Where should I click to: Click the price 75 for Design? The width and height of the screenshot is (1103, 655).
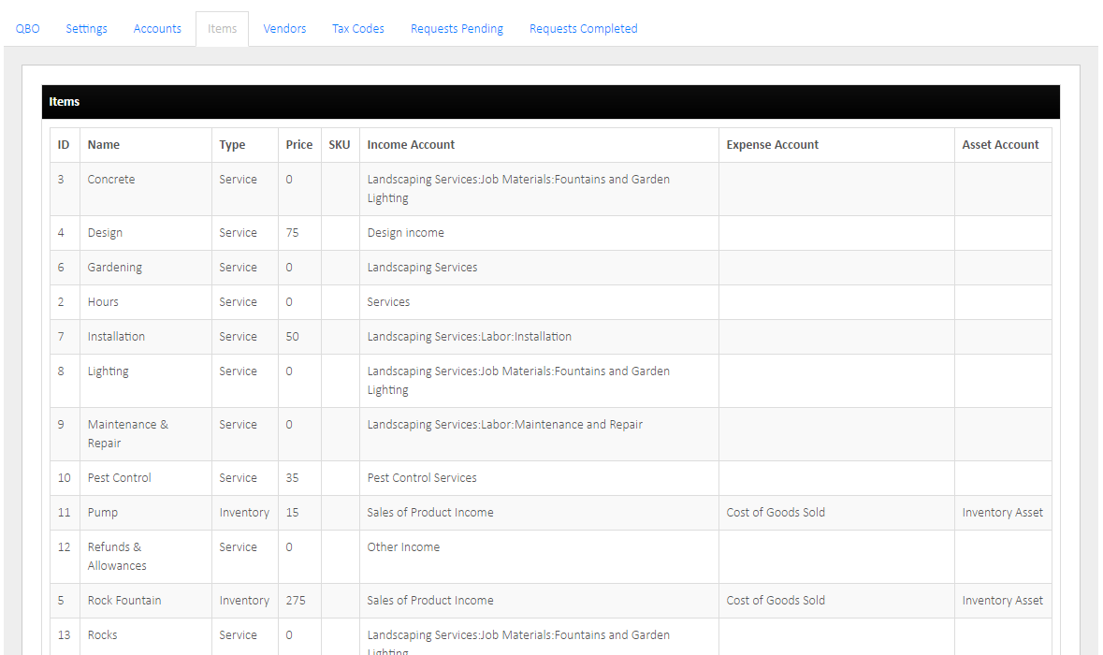(292, 233)
